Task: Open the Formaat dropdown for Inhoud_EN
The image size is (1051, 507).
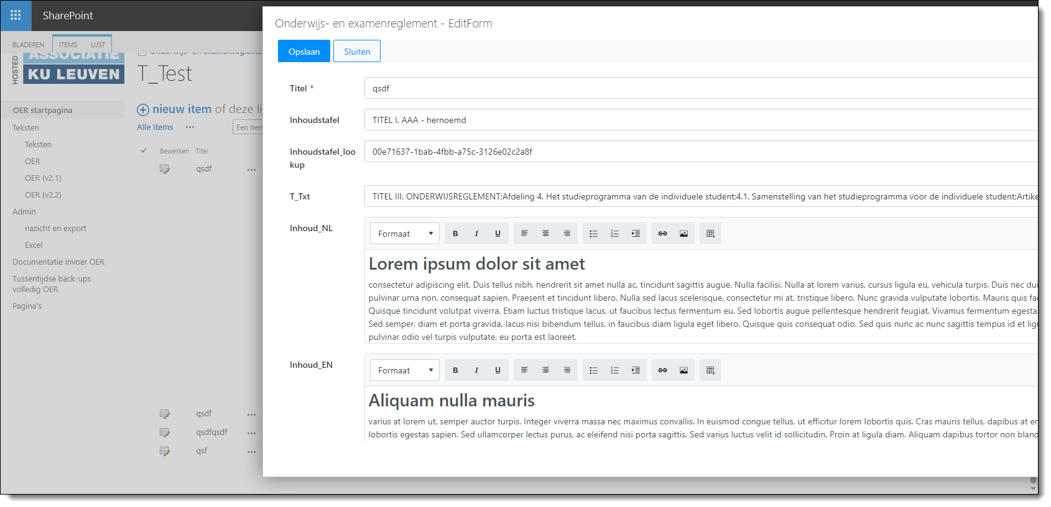Action: pos(405,370)
